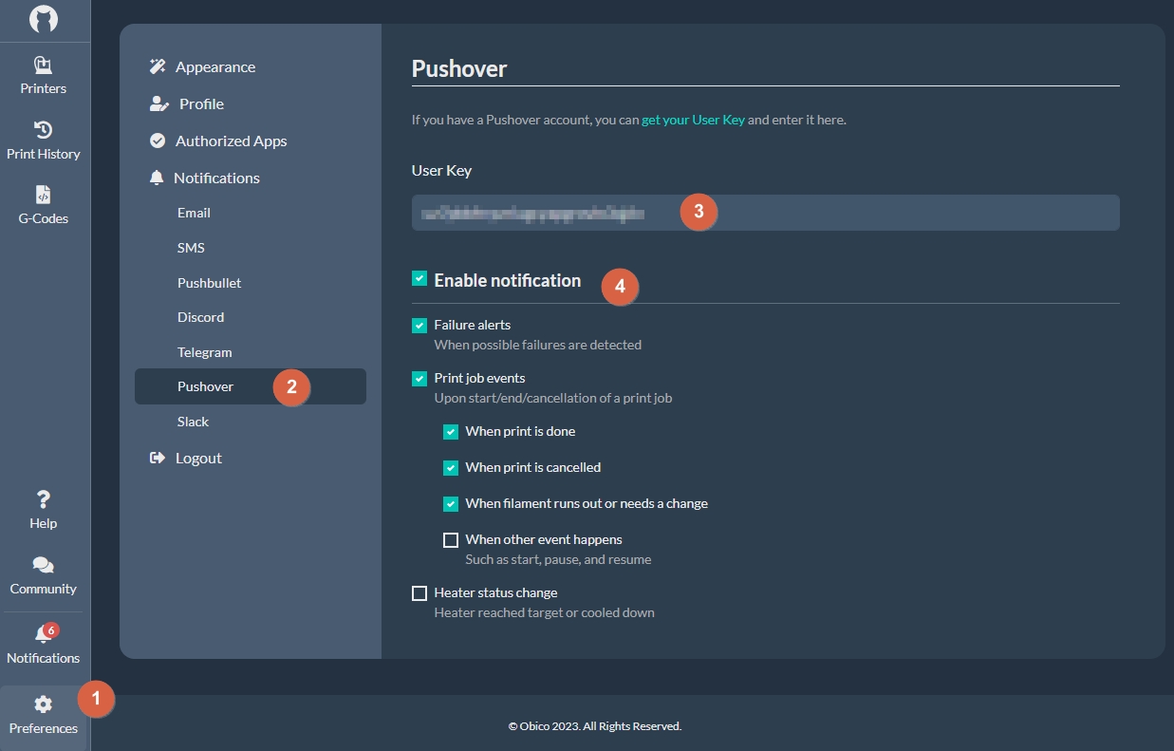The height and width of the screenshot is (751, 1174).
Task: Toggle the Enable notification checkbox
Action: coord(419,278)
